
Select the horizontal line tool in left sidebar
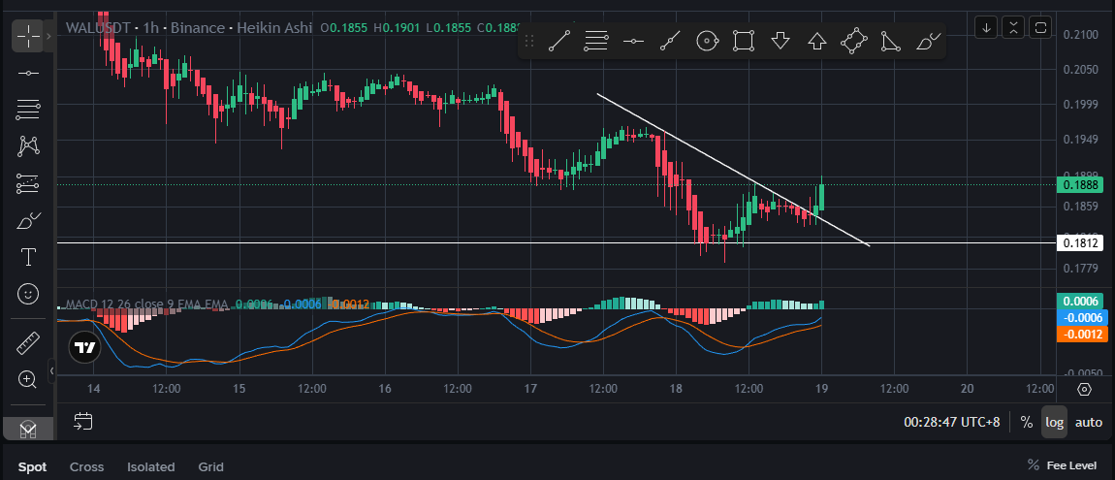(x=28, y=73)
